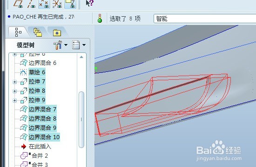Select 草绘 6 feature
The image size is (256, 167).
click(37, 72)
